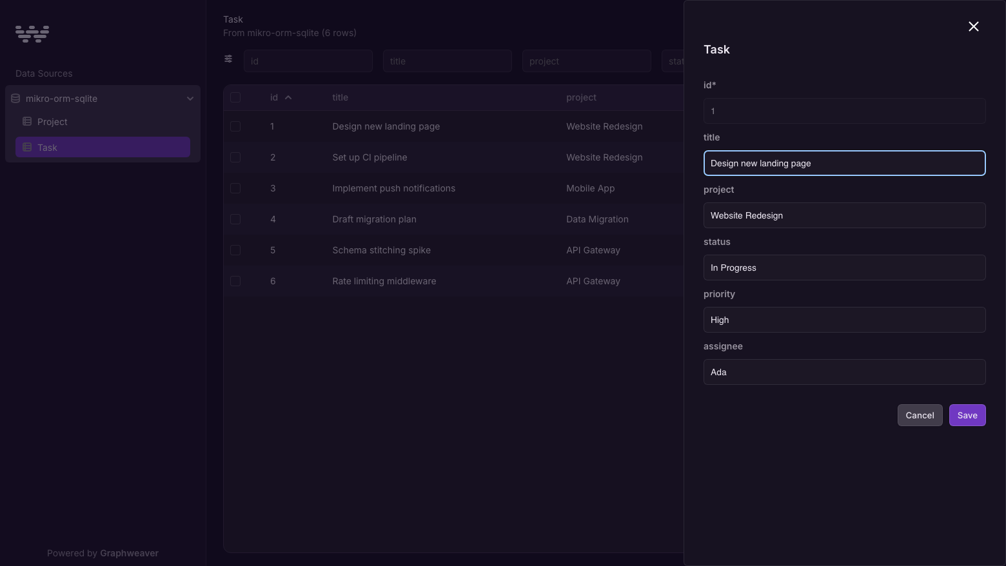Click the Rate limiting middleware cell
Viewport: 1006px width, 566px height.
click(x=384, y=281)
